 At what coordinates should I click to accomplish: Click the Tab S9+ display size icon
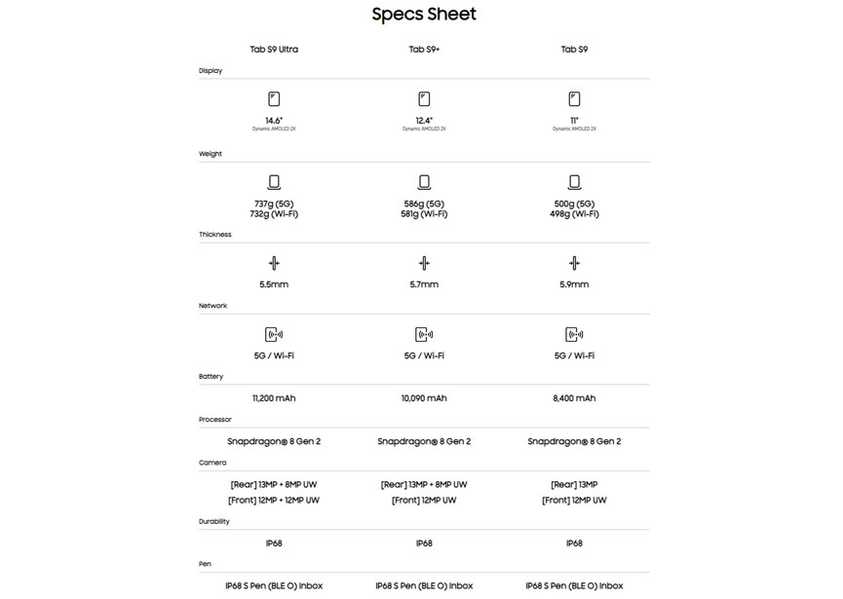[424, 99]
